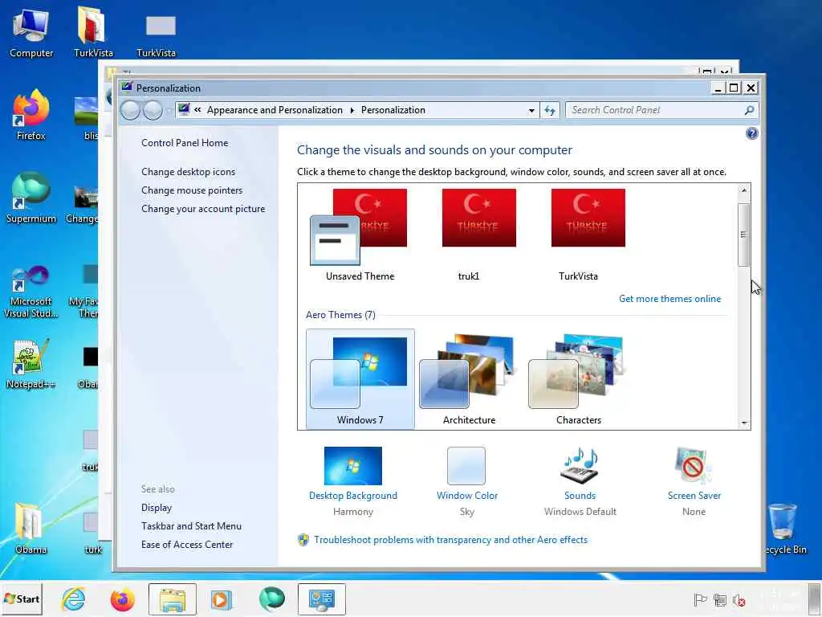Open the Help question mark icon

click(x=751, y=133)
